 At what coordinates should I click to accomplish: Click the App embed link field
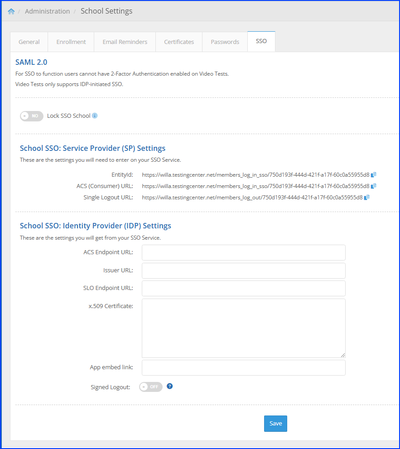243,367
